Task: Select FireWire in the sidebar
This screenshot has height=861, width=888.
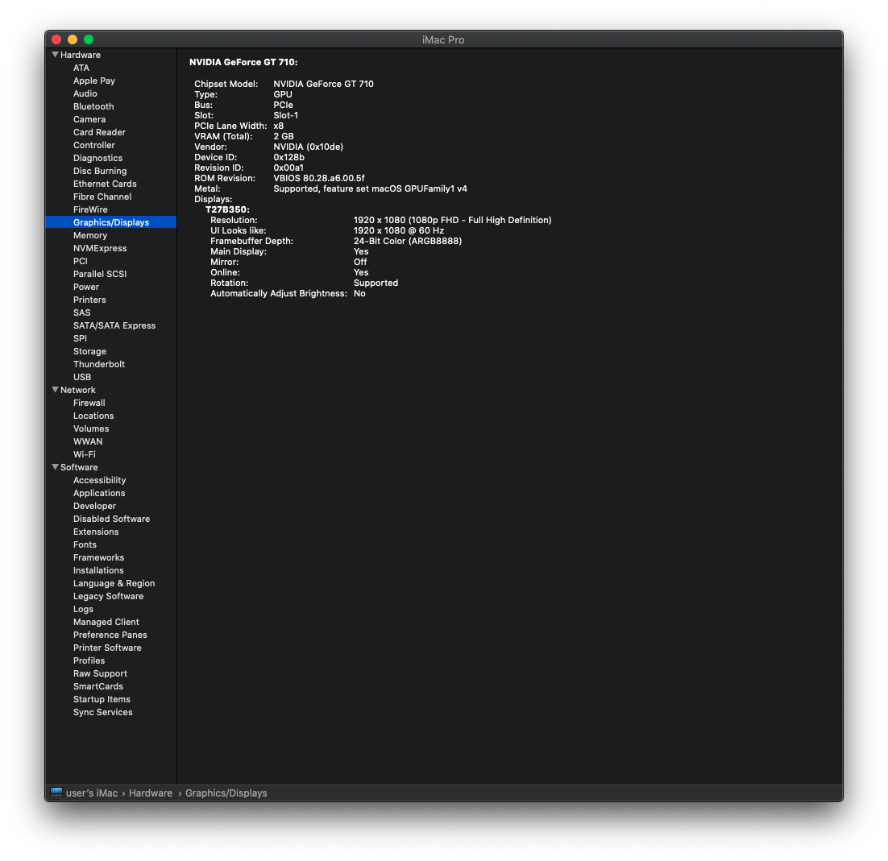Action: [90, 209]
